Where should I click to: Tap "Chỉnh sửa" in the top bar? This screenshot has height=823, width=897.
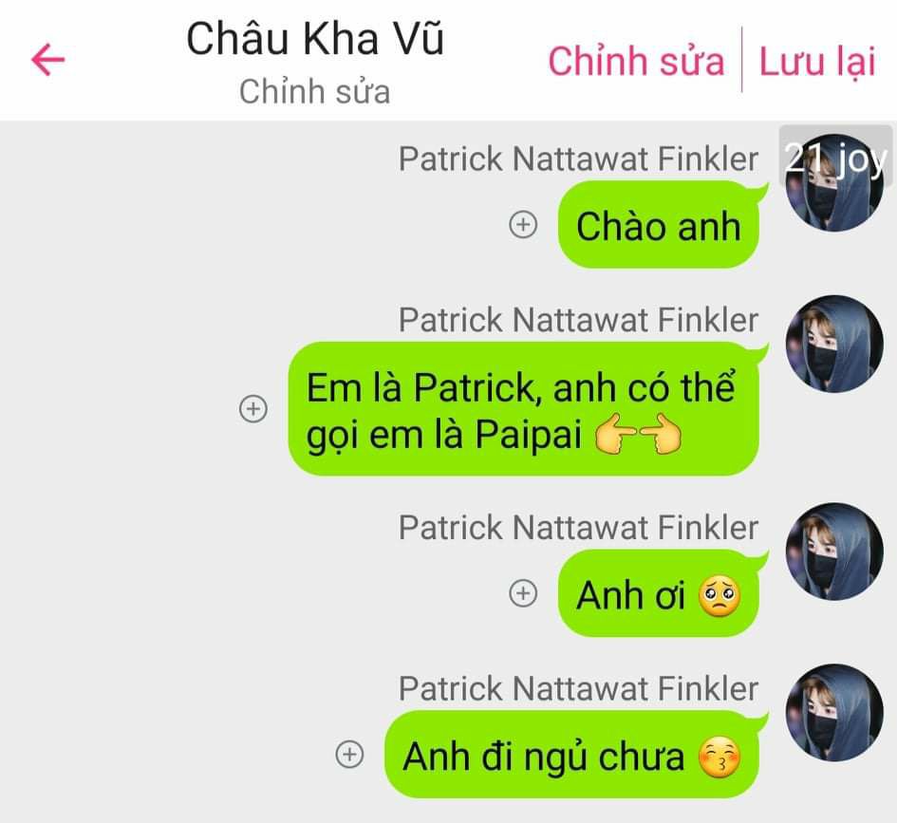(x=636, y=61)
